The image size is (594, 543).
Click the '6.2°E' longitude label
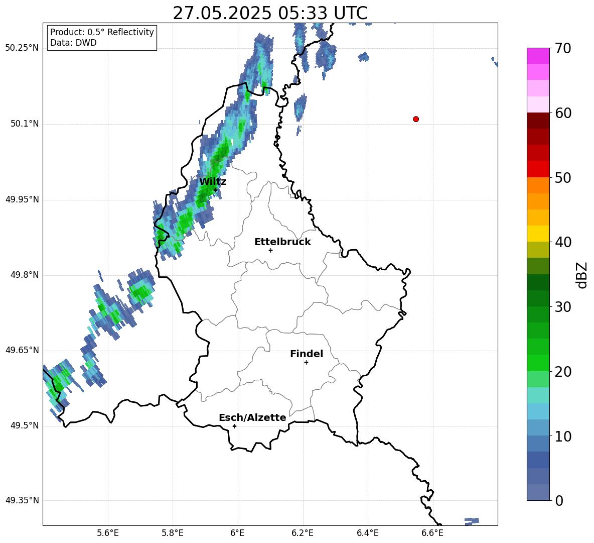[303, 533]
